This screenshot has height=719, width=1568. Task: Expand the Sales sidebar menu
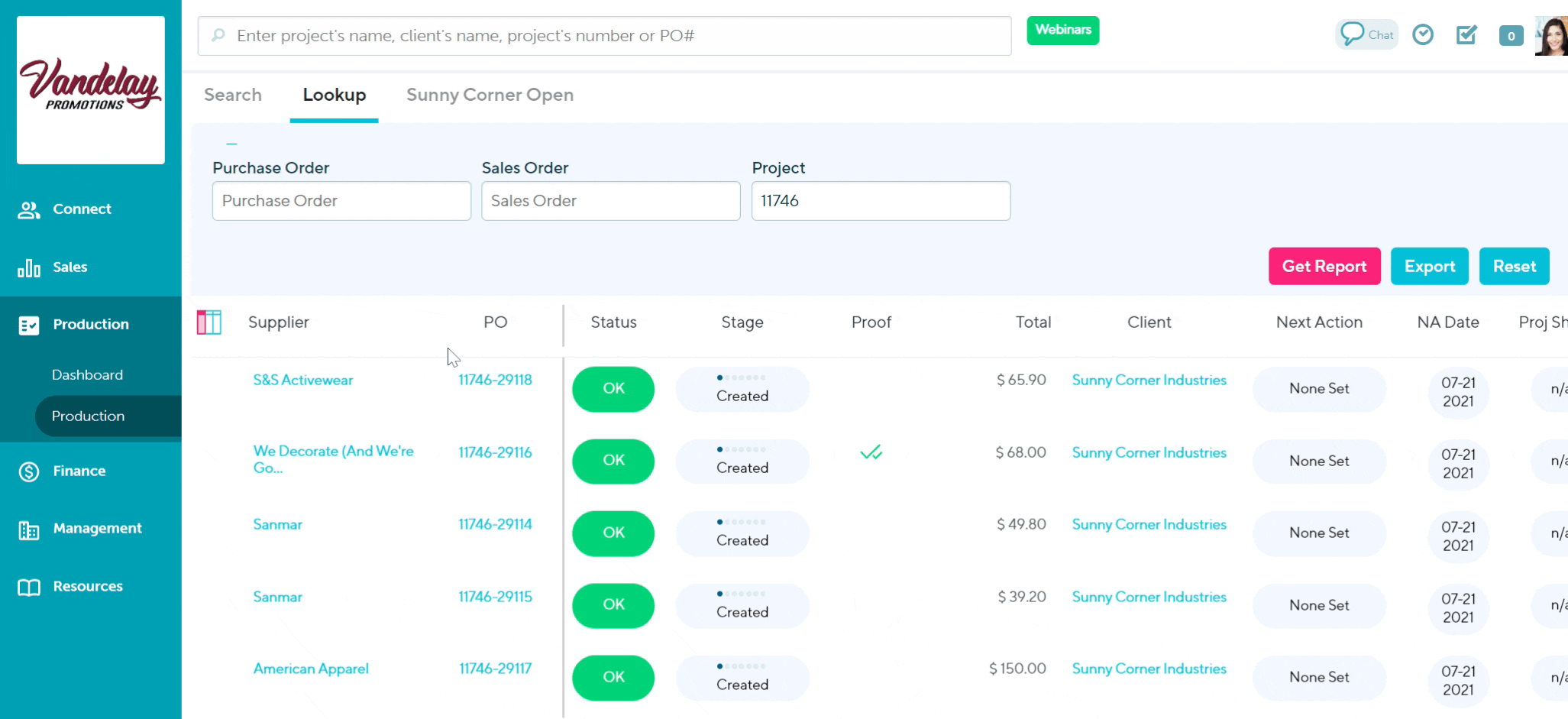pos(70,267)
